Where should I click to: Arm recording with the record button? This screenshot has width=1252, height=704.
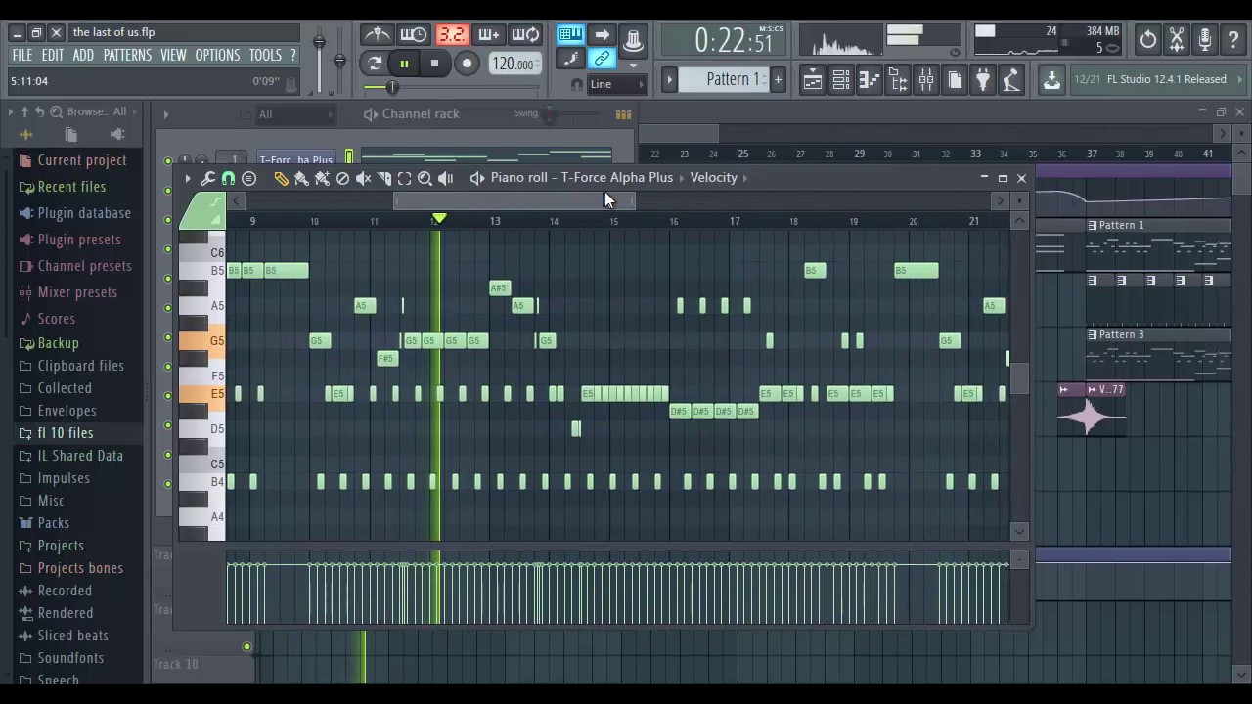[467, 64]
